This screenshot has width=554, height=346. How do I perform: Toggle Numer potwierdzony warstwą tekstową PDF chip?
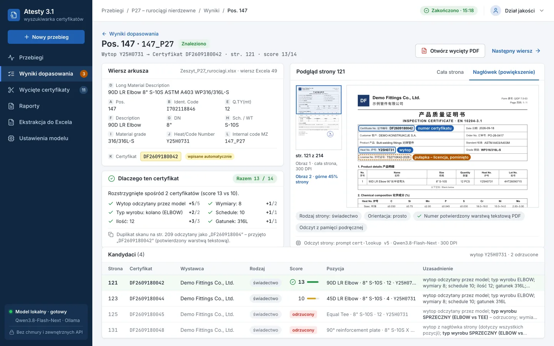(469, 216)
